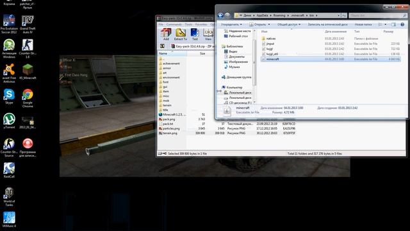Open VKMusic 4 desktop shortcut
The width and height of the screenshot is (410, 231).
click(9, 219)
